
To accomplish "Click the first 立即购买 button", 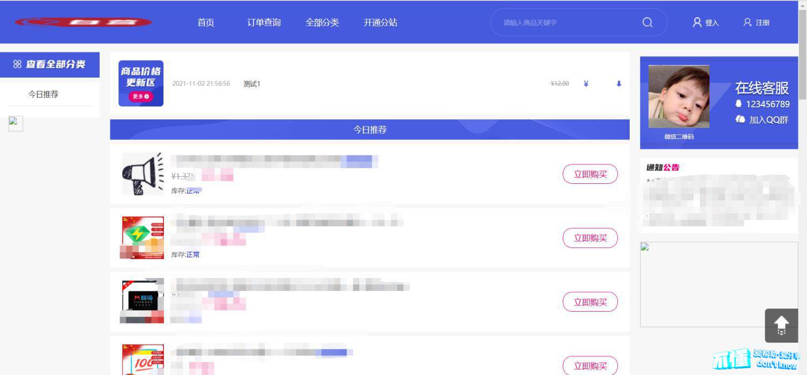I will coord(590,174).
